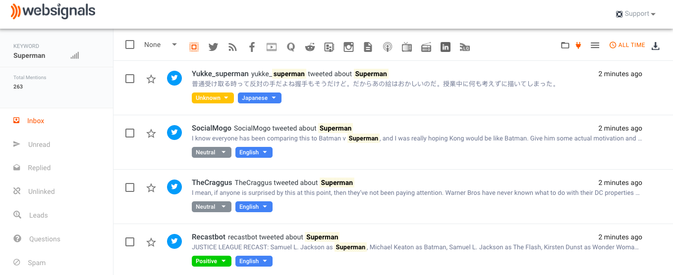Click the Superman keyword label in sidebar
673x275 pixels.
click(29, 55)
